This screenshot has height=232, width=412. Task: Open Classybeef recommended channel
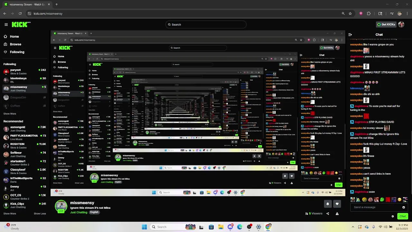pos(24,171)
